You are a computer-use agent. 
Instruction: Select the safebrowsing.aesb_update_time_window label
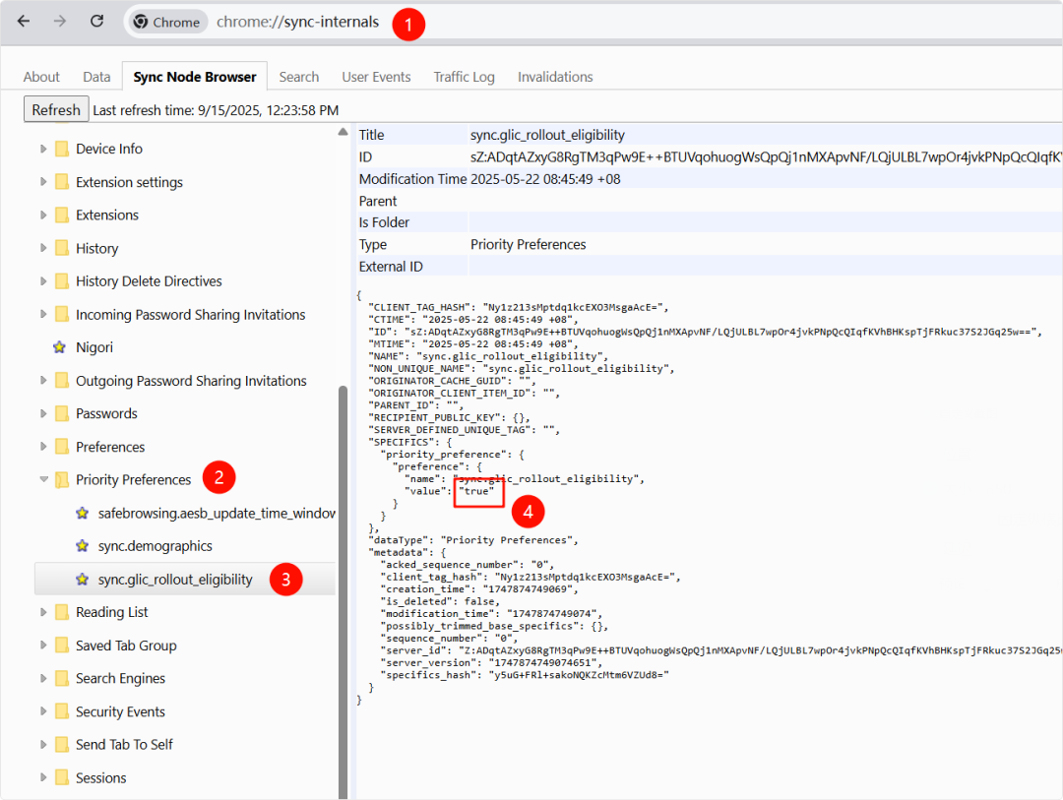tap(217, 514)
